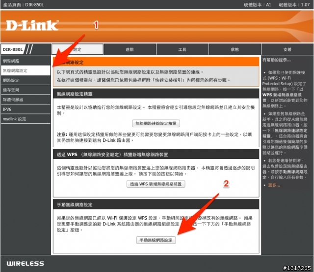The image size is (314, 272).
Task: Open the 更多... link in hints
Action: tap(274, 185)
